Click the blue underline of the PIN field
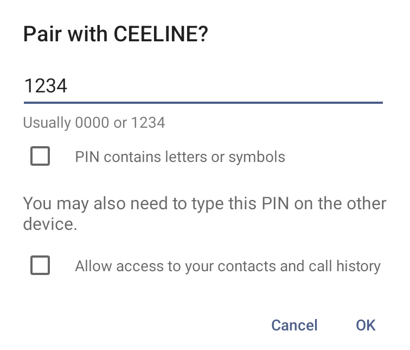 (203, 103)
